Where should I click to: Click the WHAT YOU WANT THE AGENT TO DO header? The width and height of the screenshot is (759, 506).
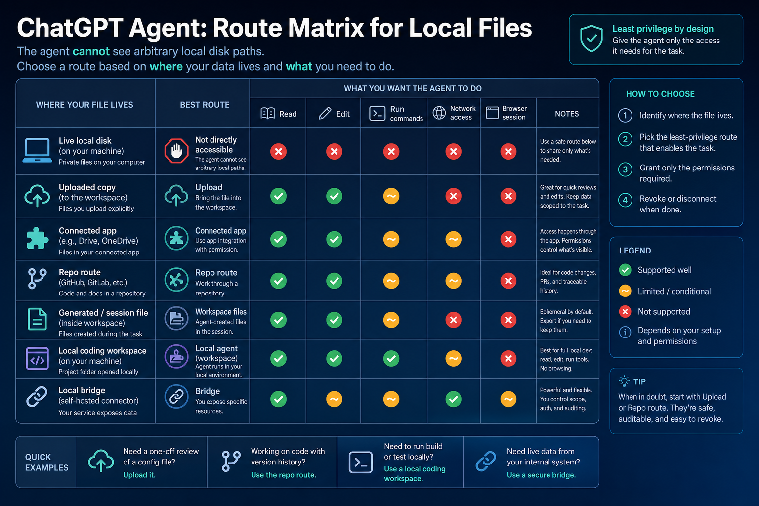click(x=413, y=88)
